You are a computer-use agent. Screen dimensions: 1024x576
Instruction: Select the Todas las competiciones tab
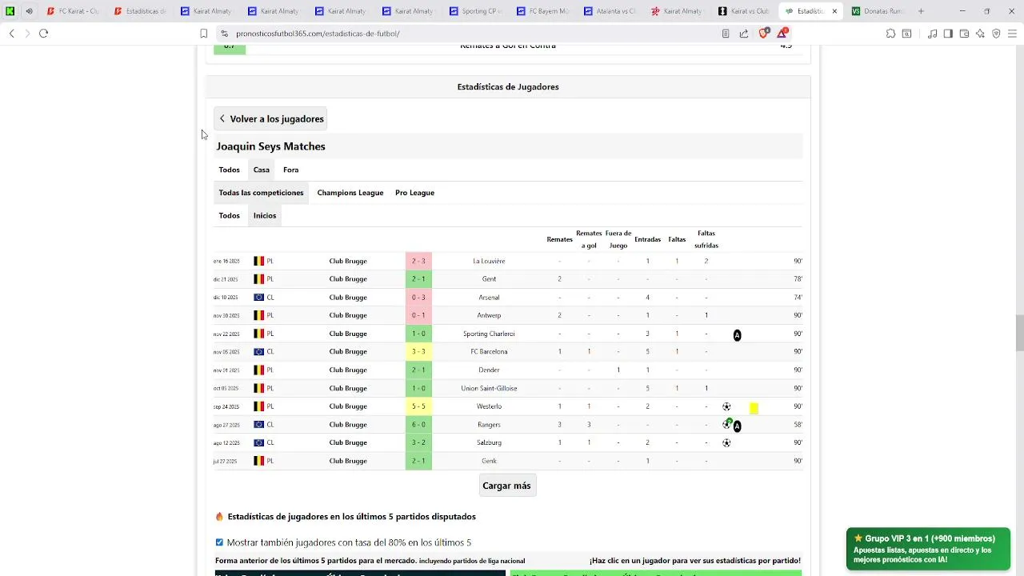[x=261, y=193]
